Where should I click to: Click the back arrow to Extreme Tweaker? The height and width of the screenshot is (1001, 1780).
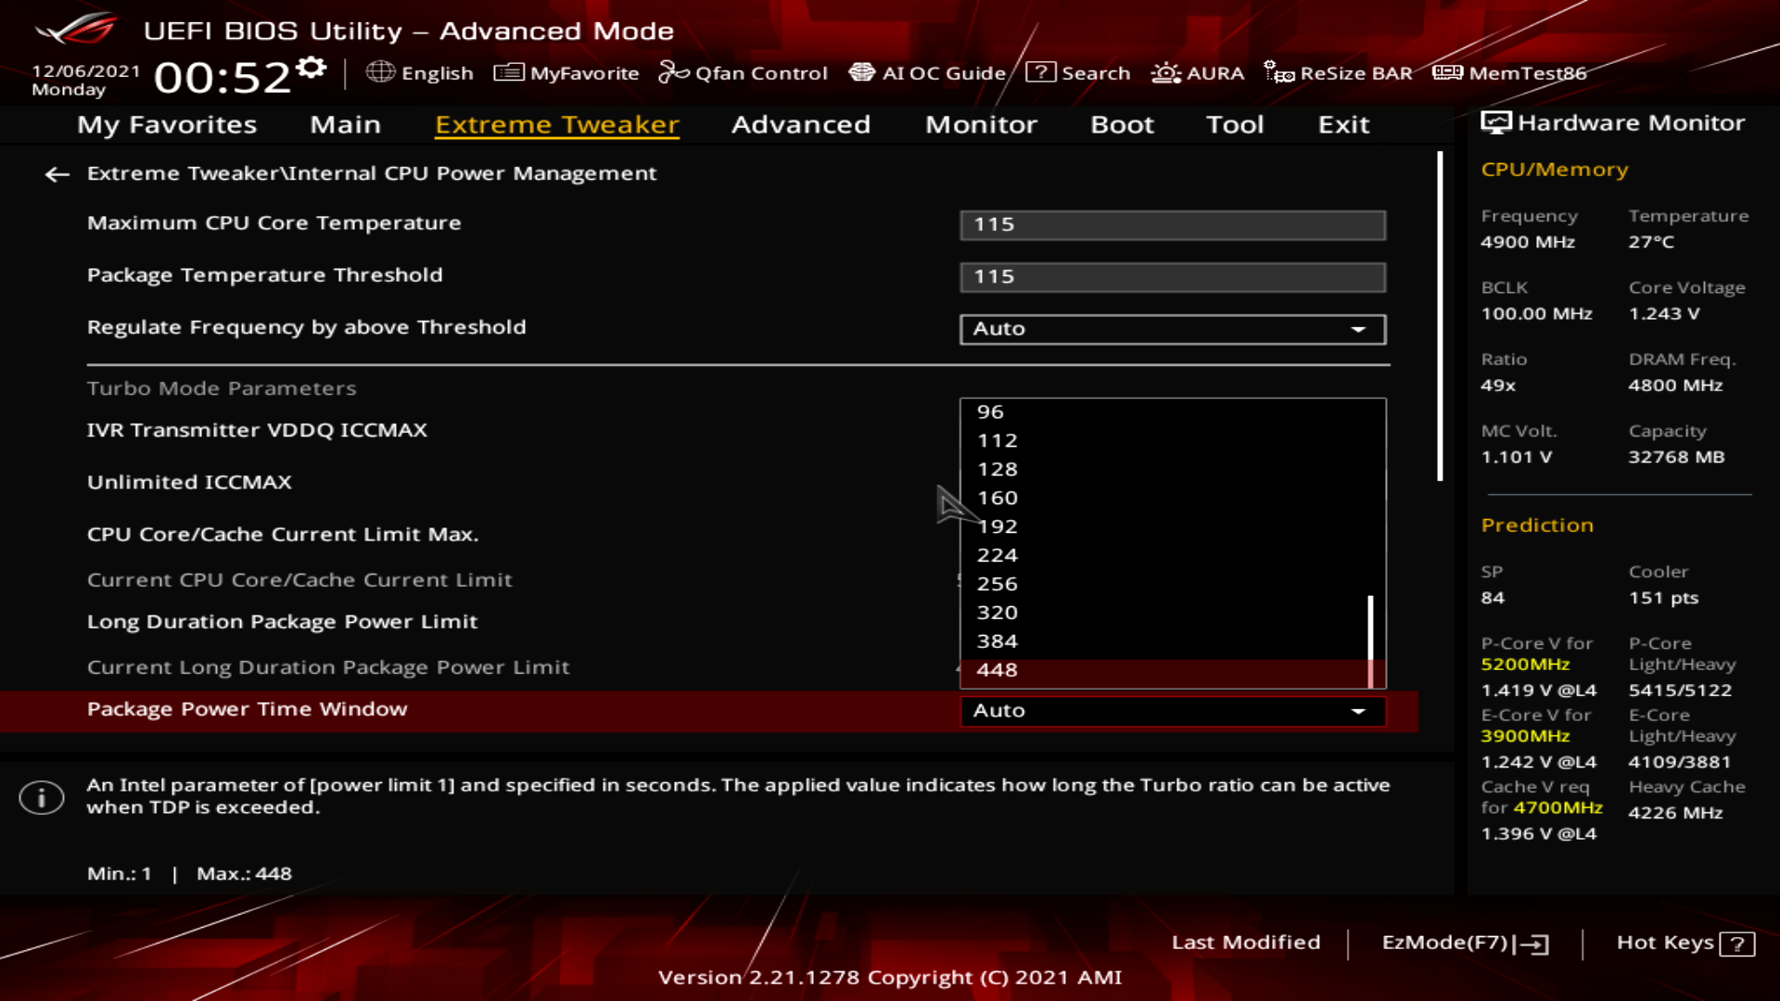point(57,174)
